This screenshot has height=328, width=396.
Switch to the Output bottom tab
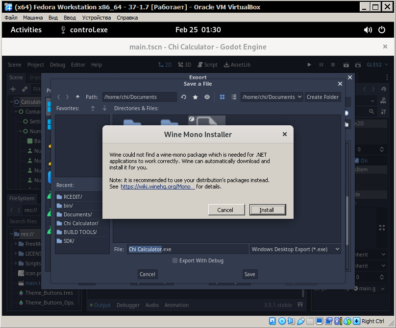pos(100,305)
